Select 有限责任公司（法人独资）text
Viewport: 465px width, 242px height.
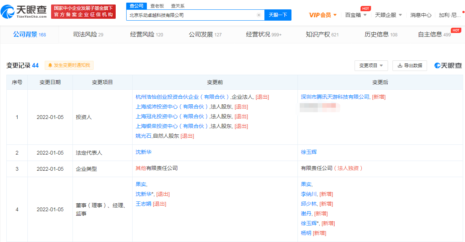(x=332, y=168)
